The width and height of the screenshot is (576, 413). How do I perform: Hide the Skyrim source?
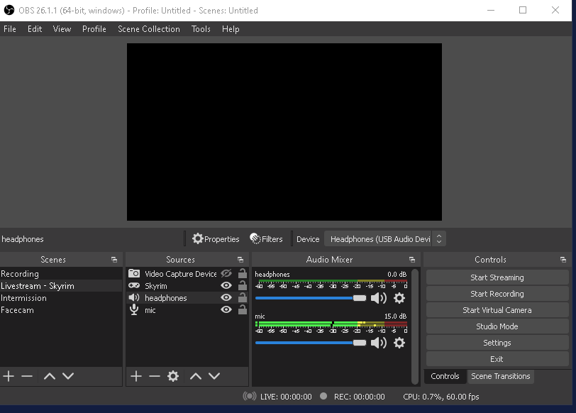pos(226,285)
